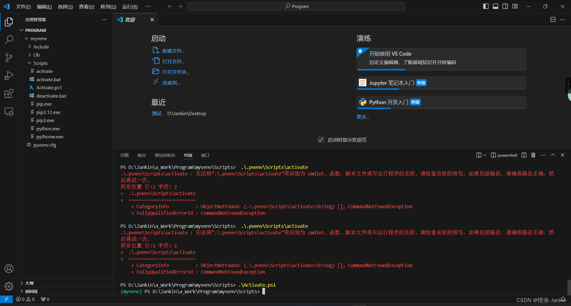Open the Run and Debug view
This screenshot has width=571, height=306.
tap(9, 76)
